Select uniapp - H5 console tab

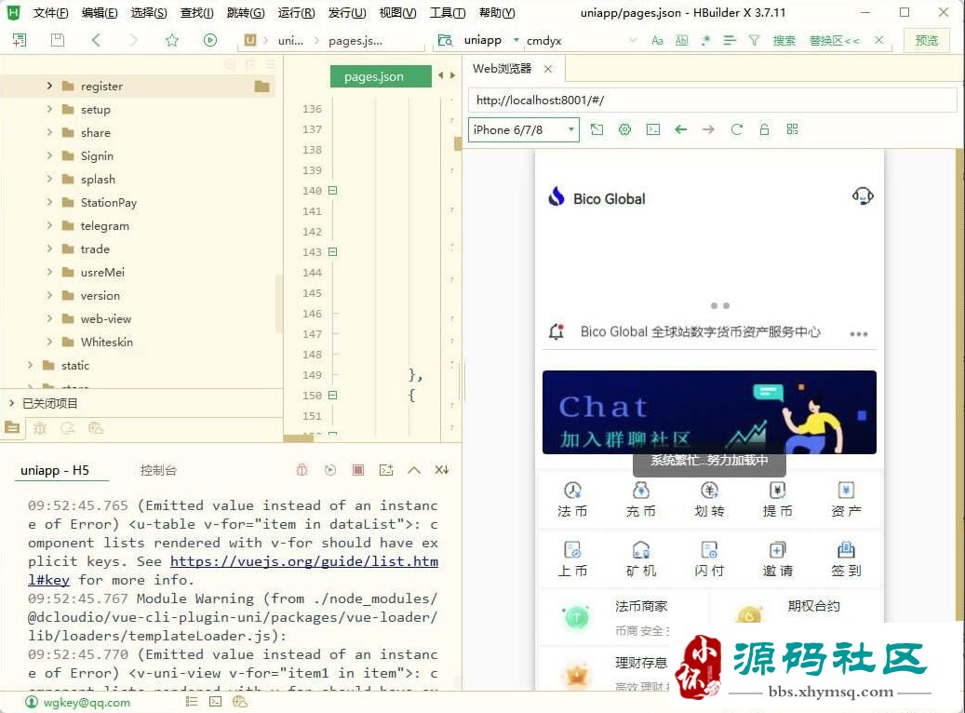click(x=55, y=470)
